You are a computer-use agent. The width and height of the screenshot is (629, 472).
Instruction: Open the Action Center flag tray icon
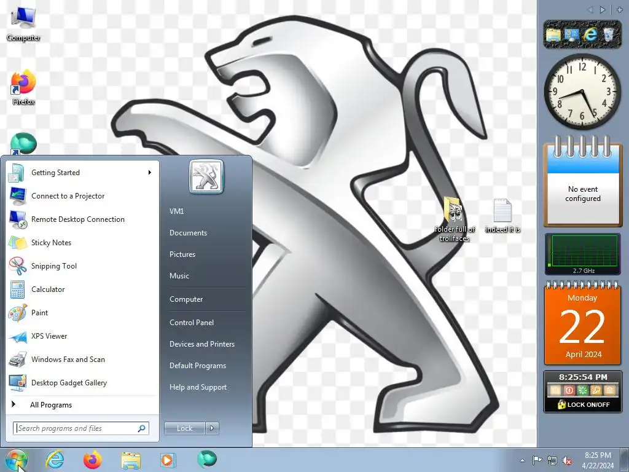pyautogui.click(x=537, y=460)
